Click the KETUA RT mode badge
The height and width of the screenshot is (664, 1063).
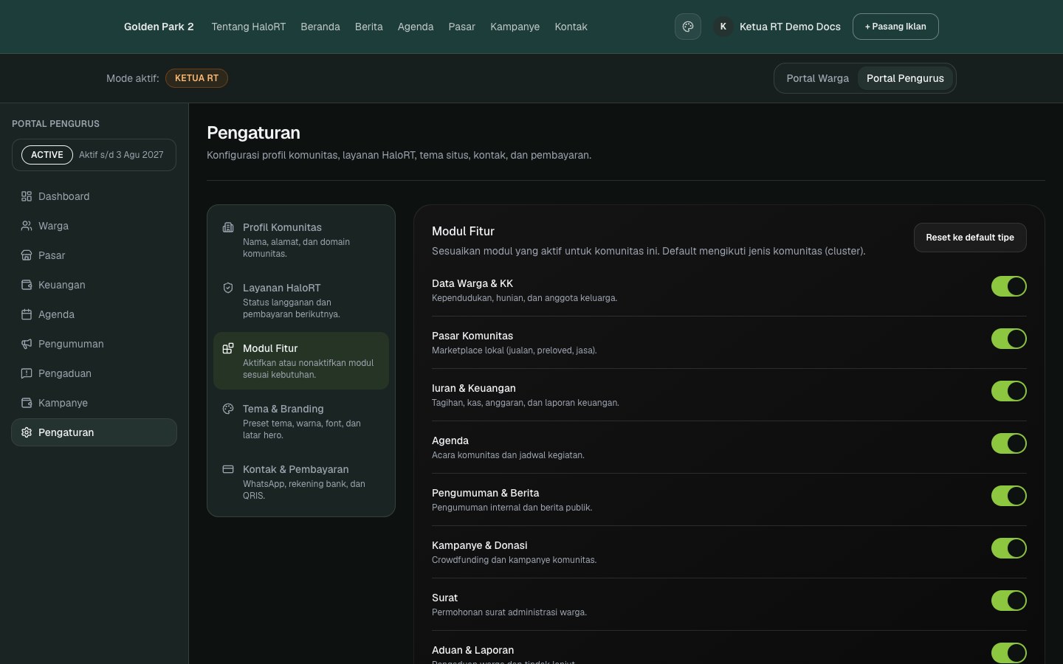(x=196, y=78)
